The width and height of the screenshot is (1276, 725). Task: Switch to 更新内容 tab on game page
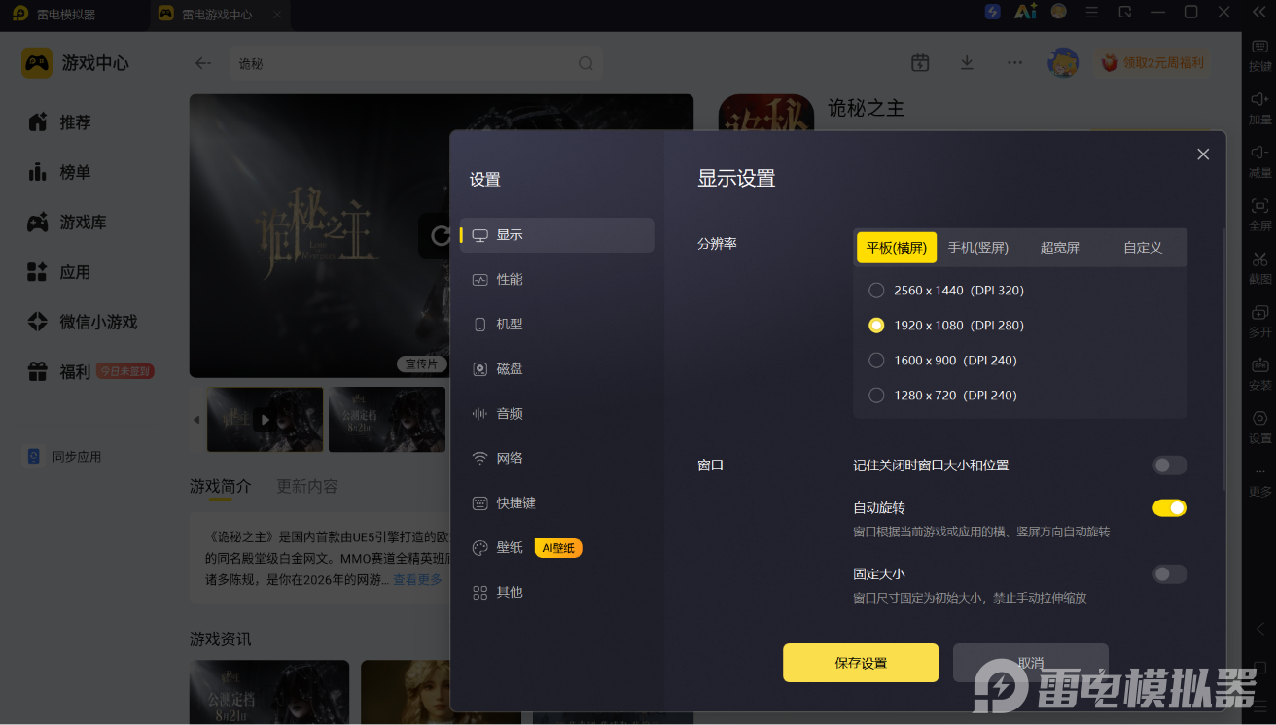click(x=307, y=486)
